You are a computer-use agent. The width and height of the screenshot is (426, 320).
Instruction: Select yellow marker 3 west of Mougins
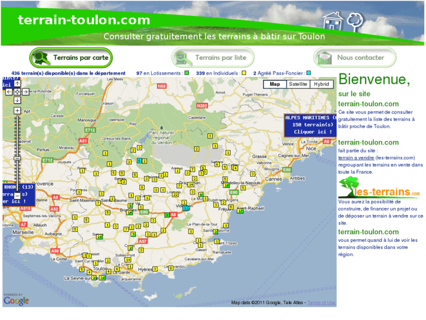point(253,174)
